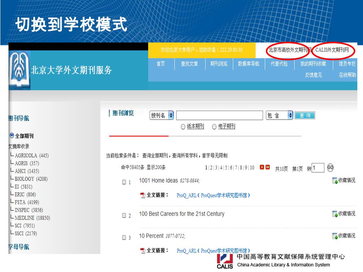The height and width of the screenshot is (272, 363).
Task: Switch to 北京市高校外文期刊网
Action: point(290,50)
